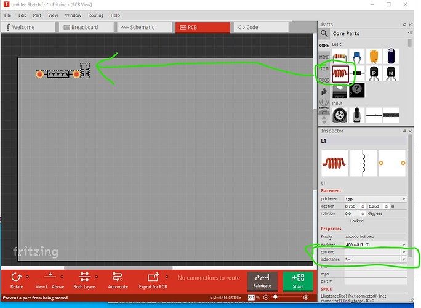Open the Edit menu

click(22, 15)
